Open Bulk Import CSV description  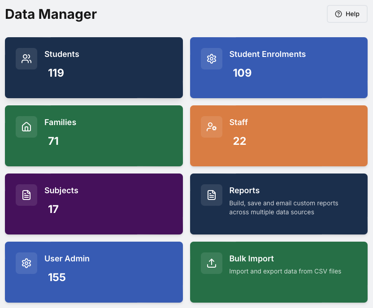tap(285, 271)
